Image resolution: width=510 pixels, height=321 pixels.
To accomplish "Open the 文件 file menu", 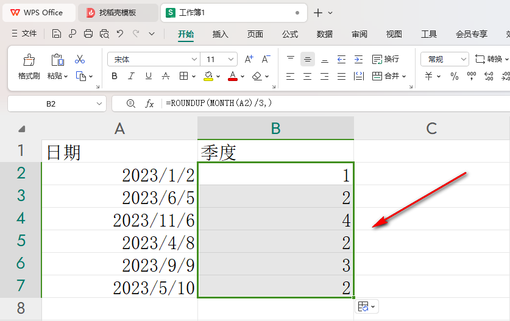I will 24,34.
